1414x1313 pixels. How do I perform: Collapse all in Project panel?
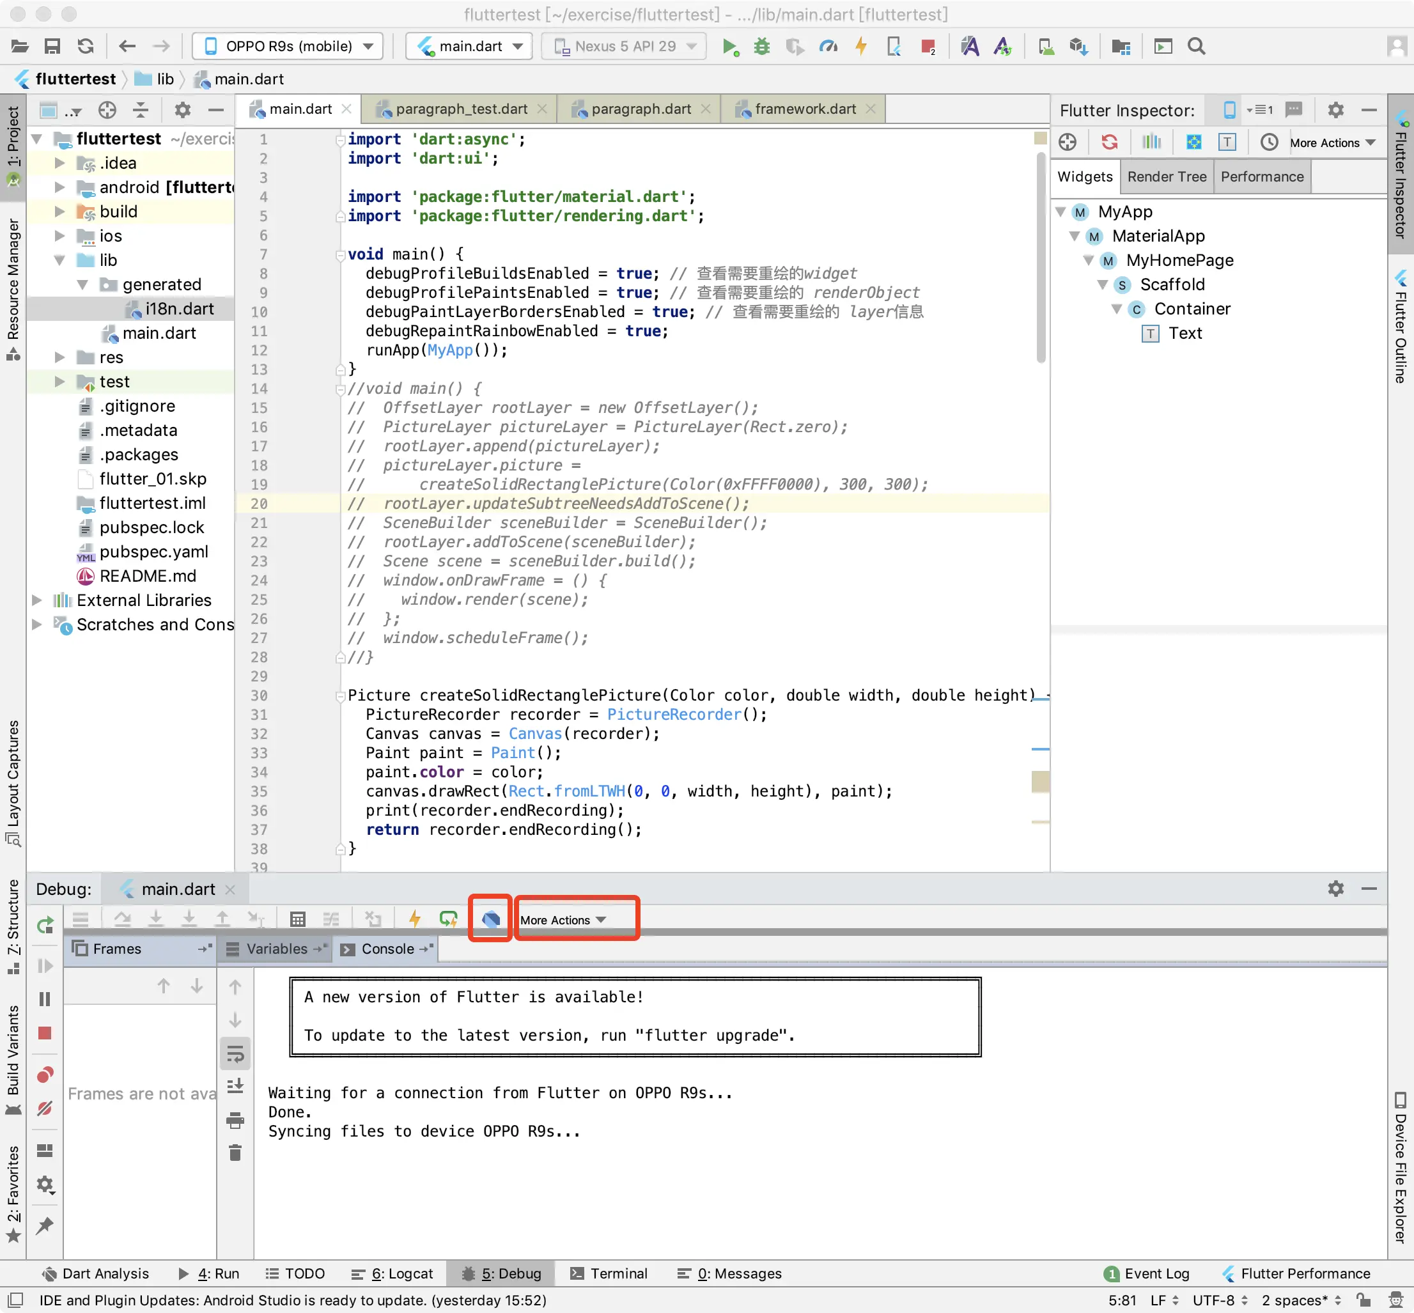pyautogui.click(x=141, y=110)
